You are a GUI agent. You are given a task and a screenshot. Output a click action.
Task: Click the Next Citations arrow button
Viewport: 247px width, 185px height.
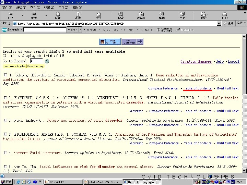coord(132,42)
